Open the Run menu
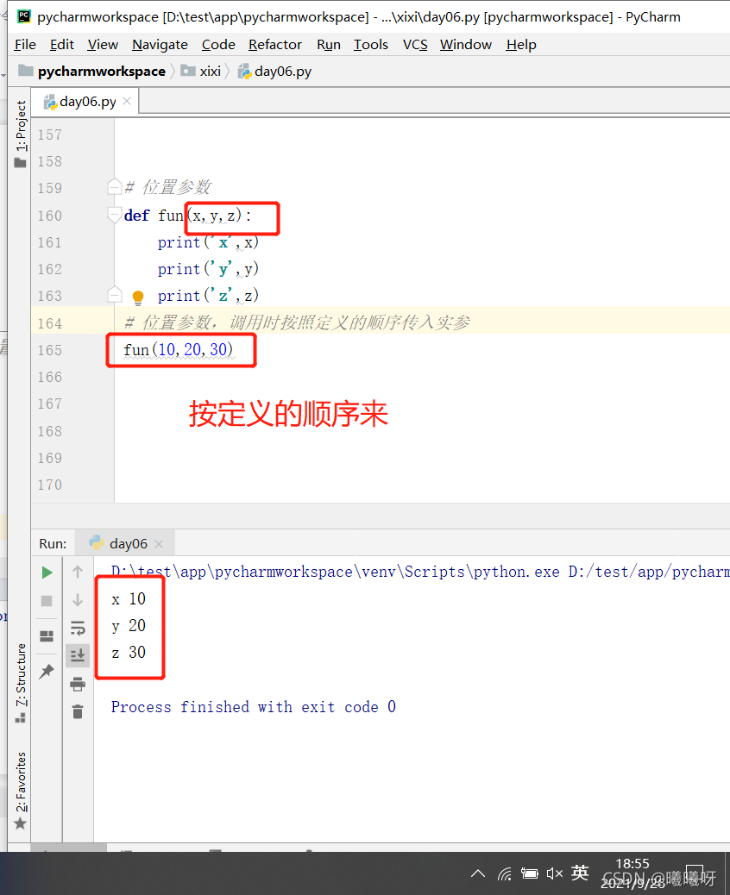 coord(329,45)
